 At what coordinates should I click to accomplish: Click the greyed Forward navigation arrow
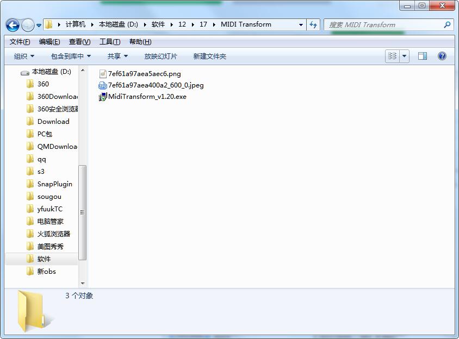click(28, 25)
